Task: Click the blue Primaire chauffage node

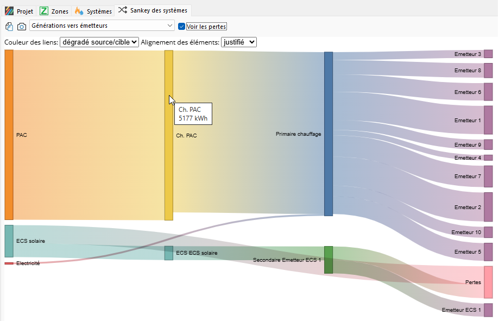Action: click(x=329, y=134)
